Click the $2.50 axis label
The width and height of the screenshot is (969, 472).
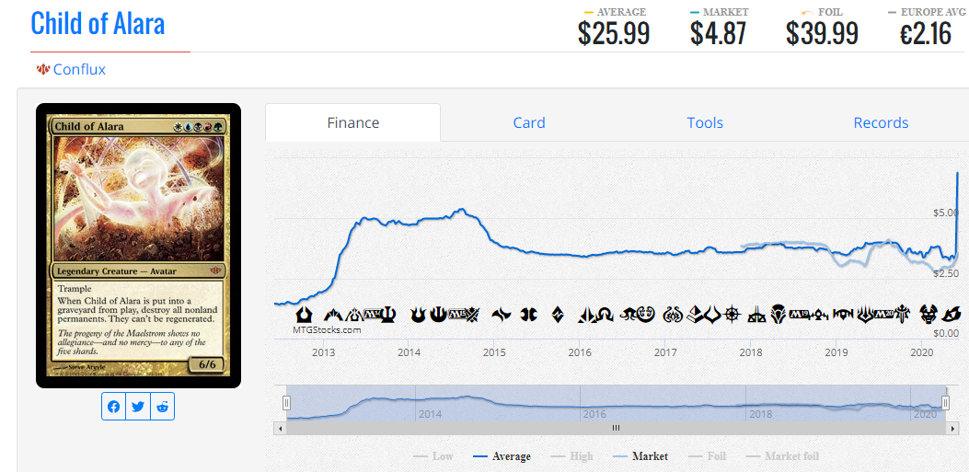click(x=945, y=273)
